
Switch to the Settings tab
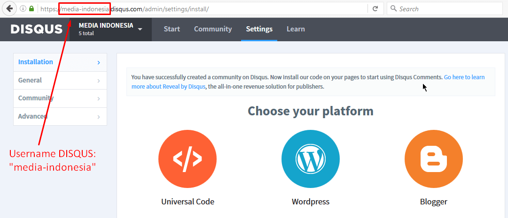tap(259, 29)
